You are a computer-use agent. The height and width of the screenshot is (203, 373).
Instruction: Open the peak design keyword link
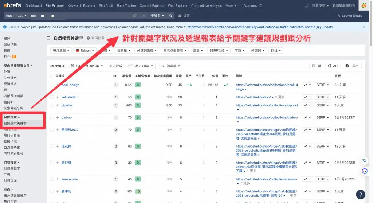click(x=70, y=85)
